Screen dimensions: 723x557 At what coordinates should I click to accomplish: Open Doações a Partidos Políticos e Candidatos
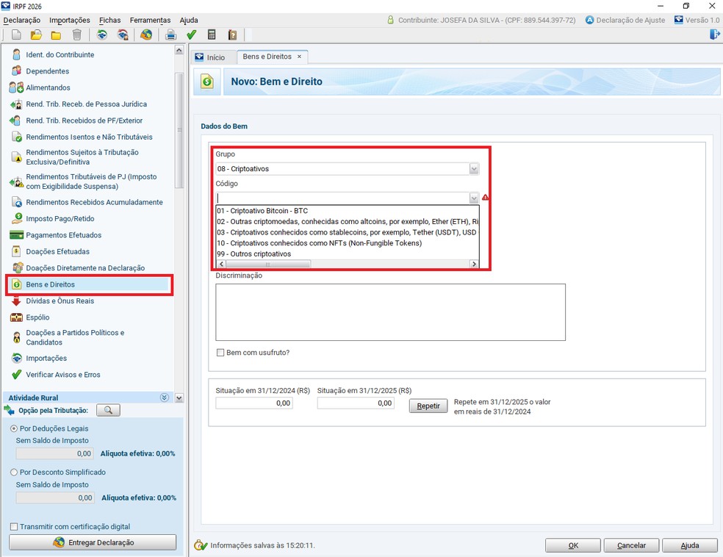tap(75, 337)
